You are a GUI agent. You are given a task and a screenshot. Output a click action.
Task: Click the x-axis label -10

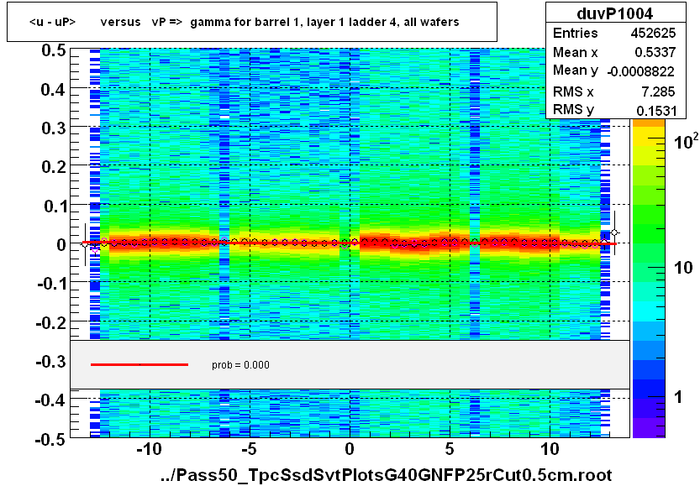149,449
